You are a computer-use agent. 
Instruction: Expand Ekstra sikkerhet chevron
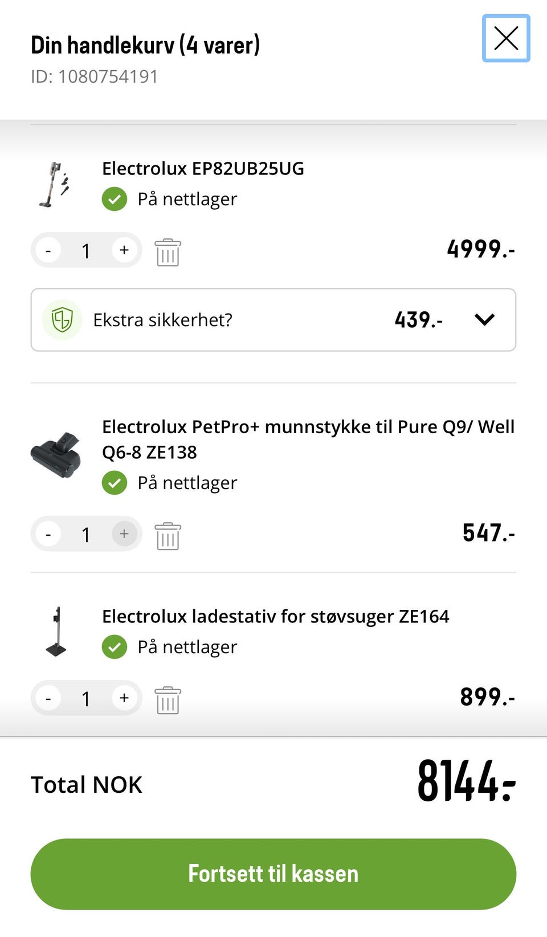(484, 320)
